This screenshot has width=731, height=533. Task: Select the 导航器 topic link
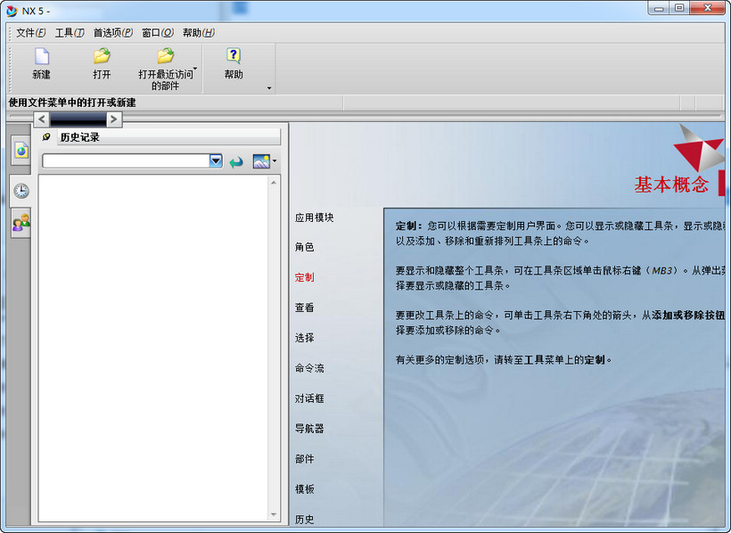309,429
